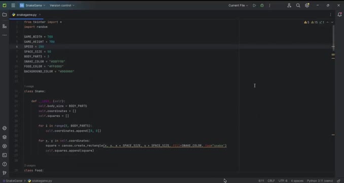The height and width of the screenshot is (183, 344).
Task: Close the snakegame.py editor tab
Action: [40, 15]
